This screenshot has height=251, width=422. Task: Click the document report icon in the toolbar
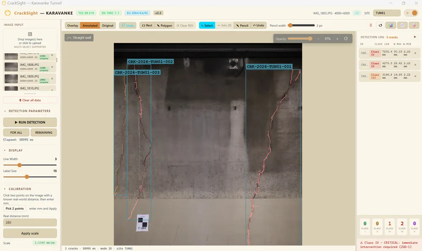coord(402,25)
